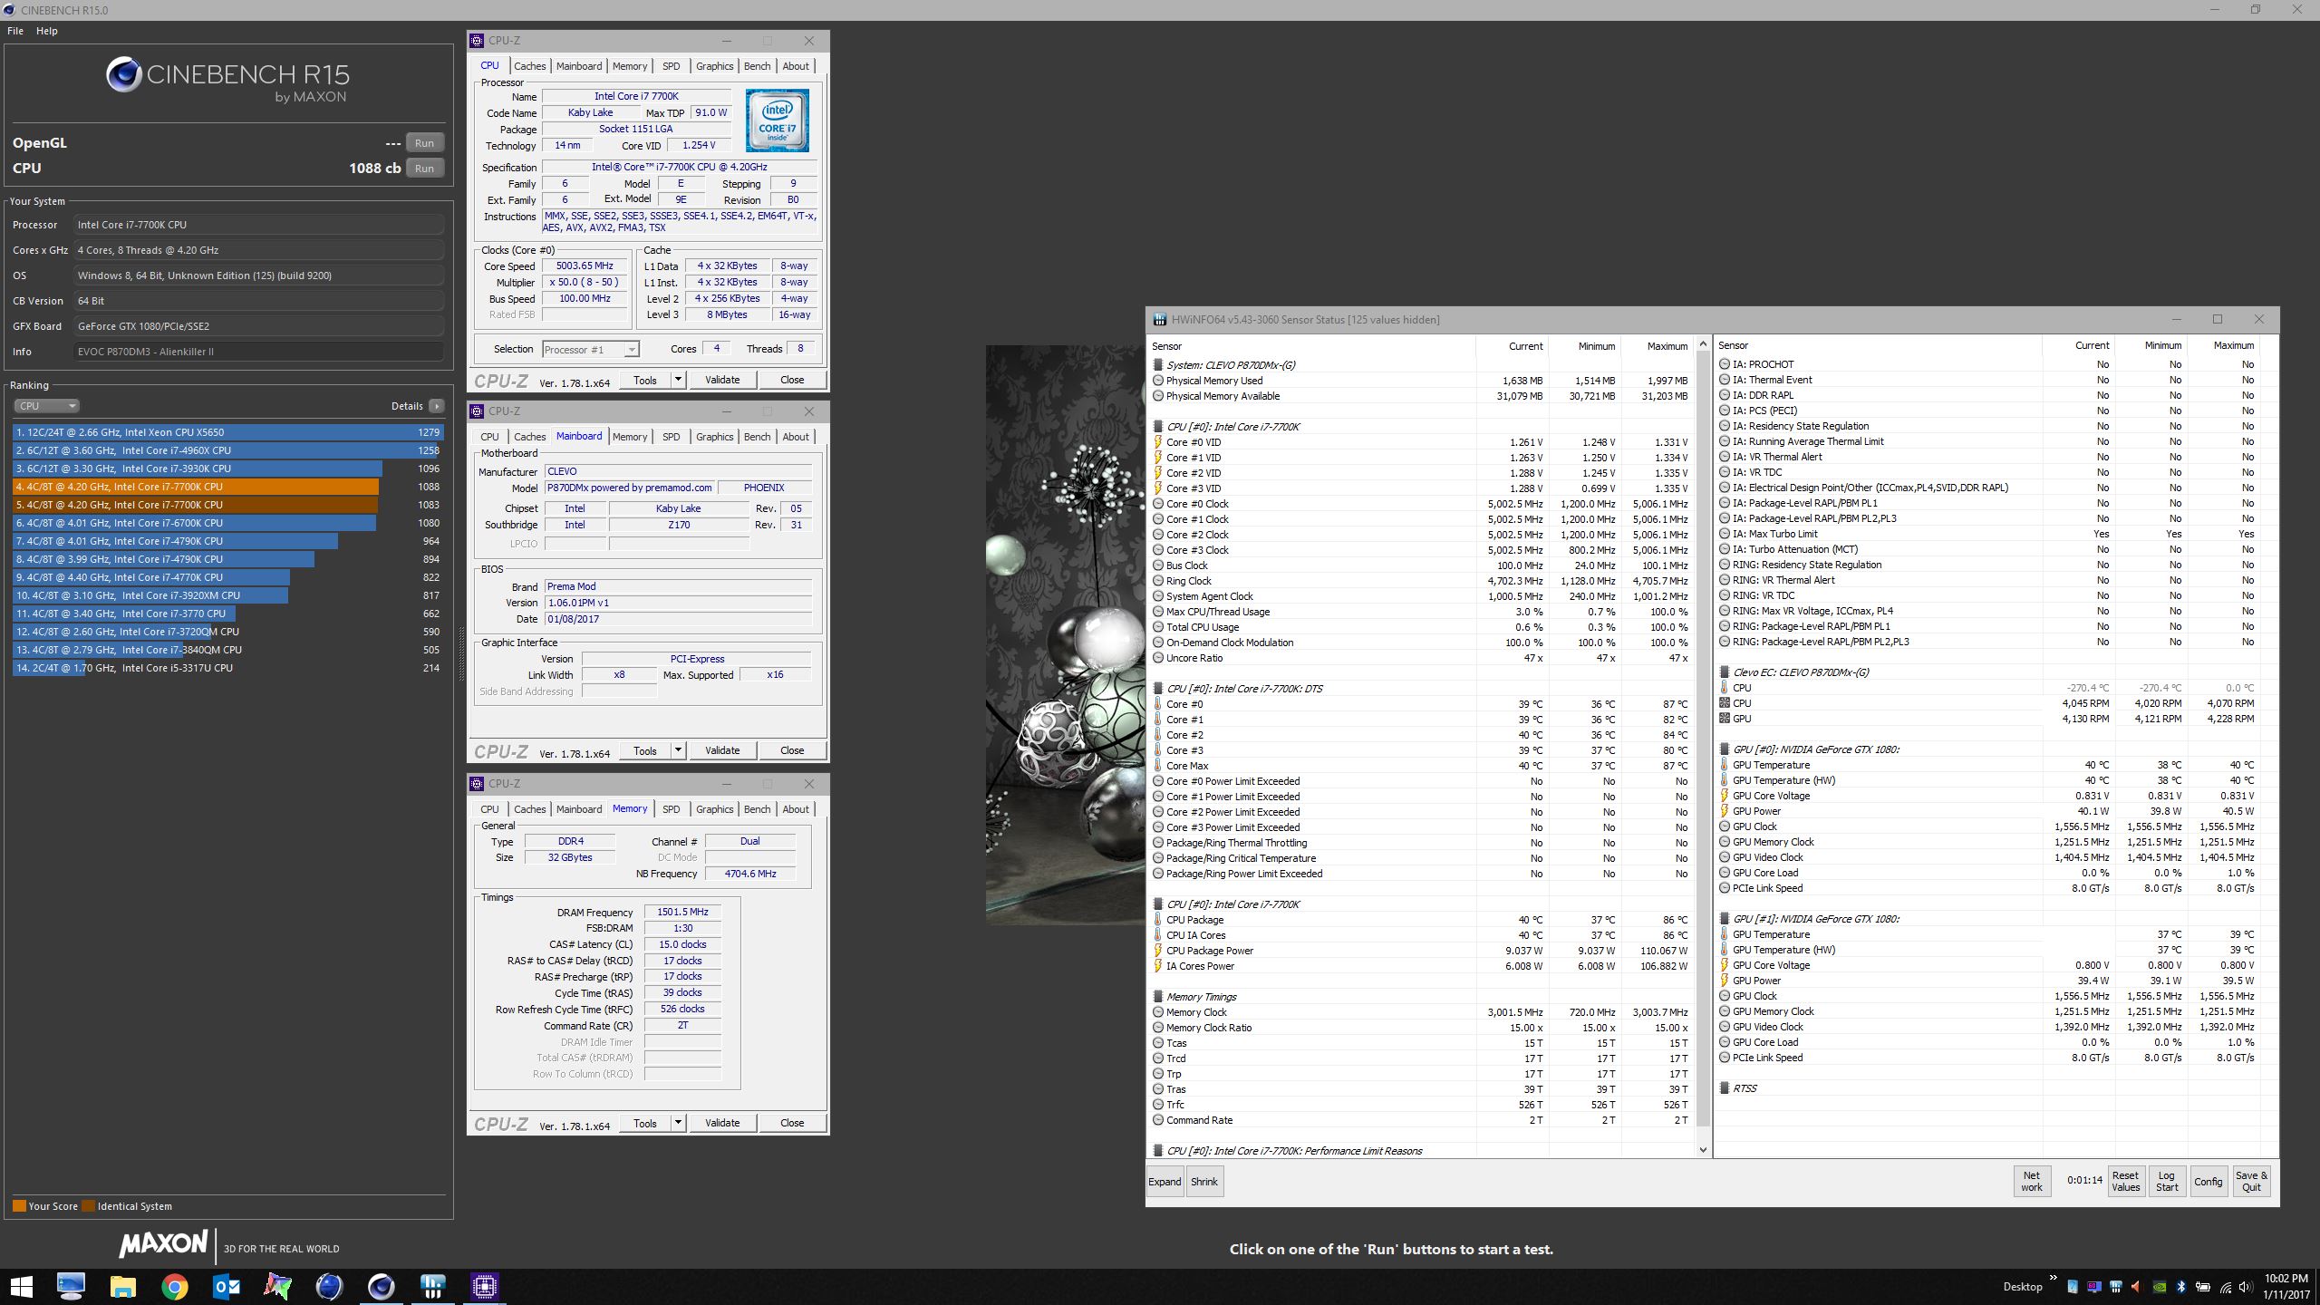Open the Wi-Fi network tray icon
Image resolution: width=2320 pixels, height=1305 pixels.
[2226, 1288]
